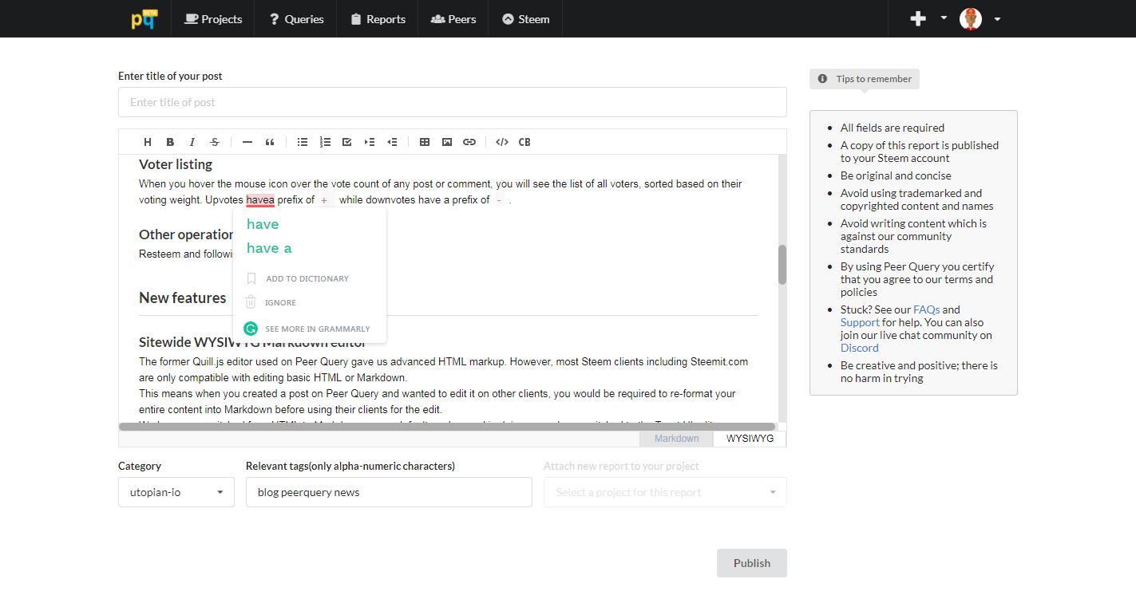Click the Publish button
Screen dimensions: 1136x591
pos(752,563)
